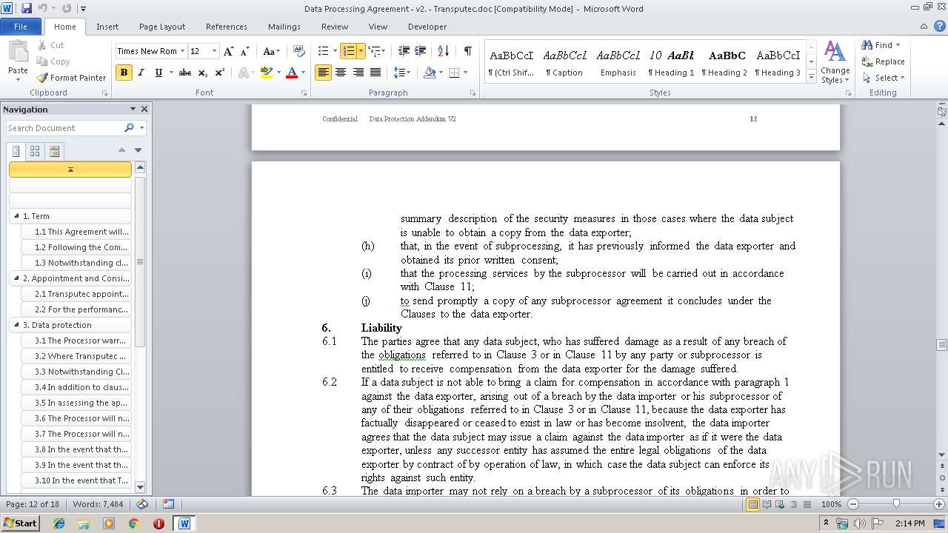Toggle Bold formatting
Image resolution: width=948 pixels, height=533 pixels.
tap(124, 73)
